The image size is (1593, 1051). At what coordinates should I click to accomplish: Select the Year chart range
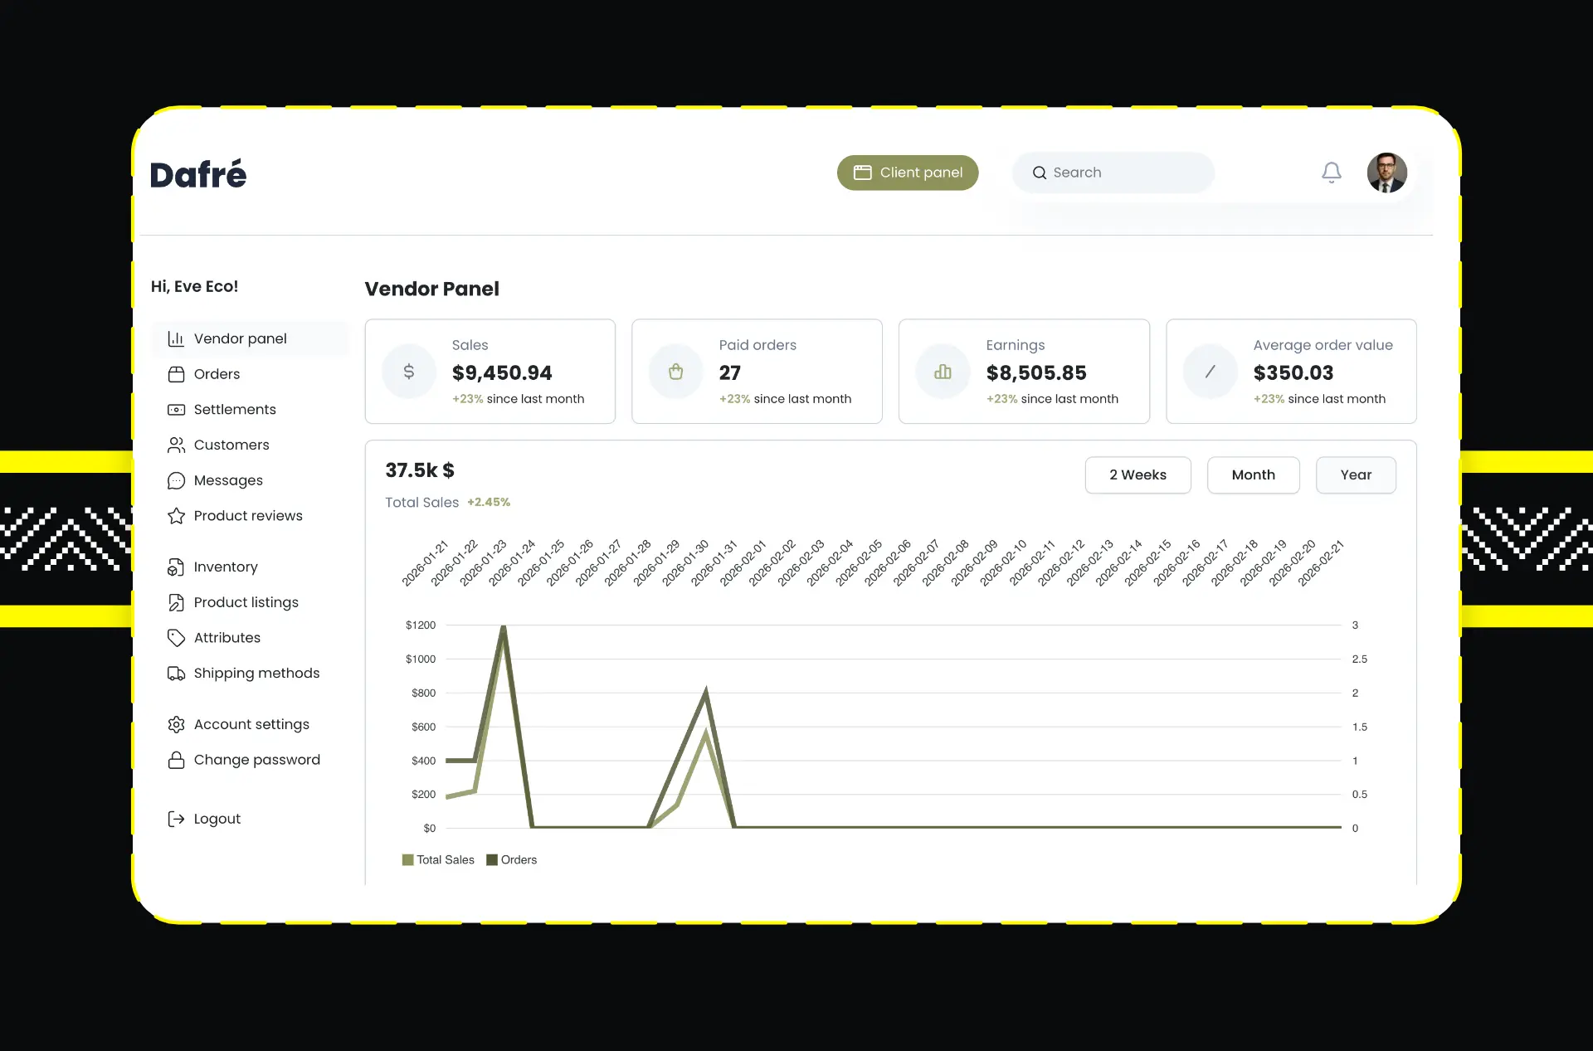tap(1356, 475)
